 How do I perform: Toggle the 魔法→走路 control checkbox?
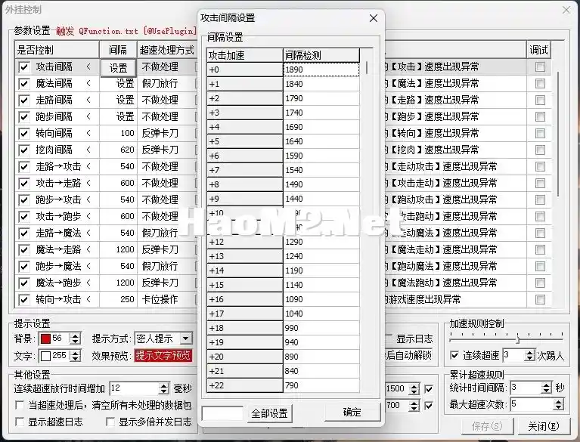pyautogui.click(x=24, y=250)
